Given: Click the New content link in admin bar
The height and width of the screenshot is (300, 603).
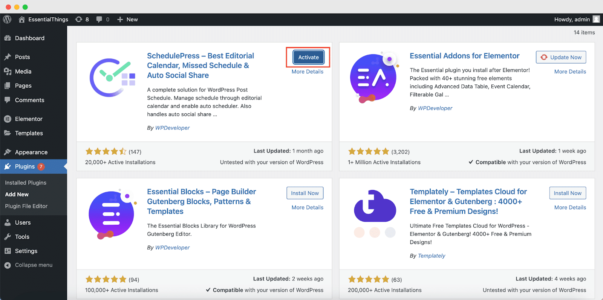Looking at the screenshot, I should point(132,19).
